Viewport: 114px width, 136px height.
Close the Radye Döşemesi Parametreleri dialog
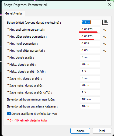(x=110, y=5)
